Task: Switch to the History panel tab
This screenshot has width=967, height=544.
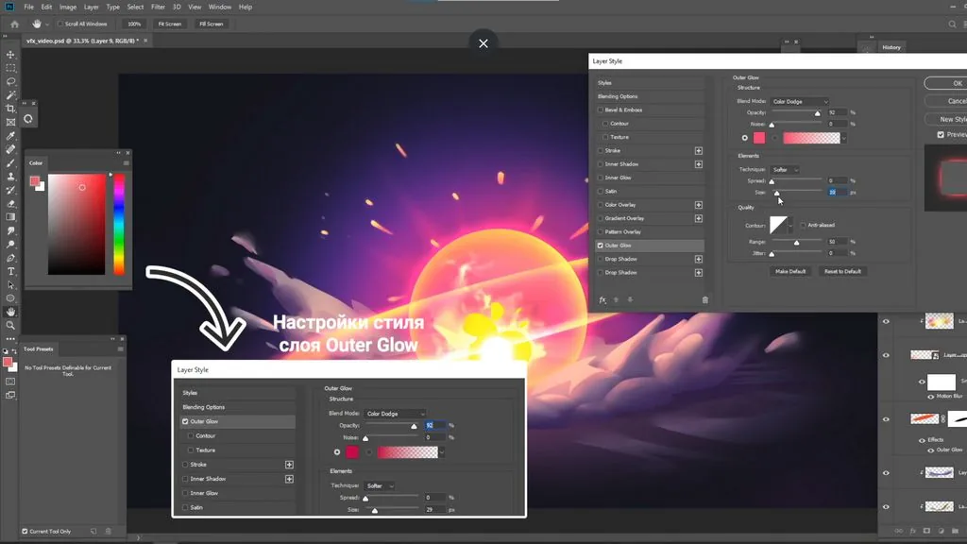Action: [x=891, y=47]
